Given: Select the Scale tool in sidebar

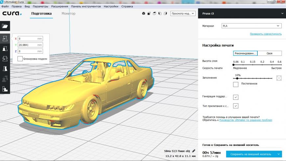Looking at the screenshot, I should [x=5, y=49].
